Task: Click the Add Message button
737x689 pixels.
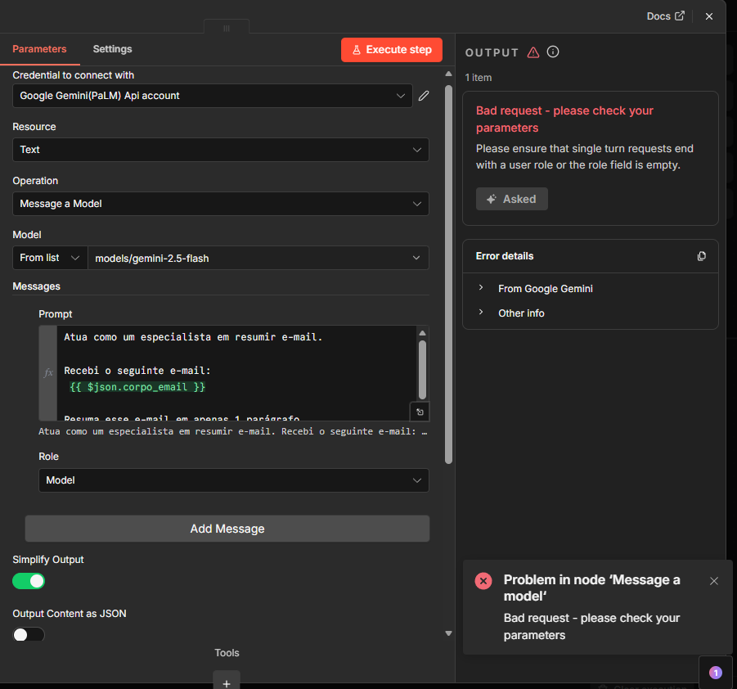Action: pos(227,529)
